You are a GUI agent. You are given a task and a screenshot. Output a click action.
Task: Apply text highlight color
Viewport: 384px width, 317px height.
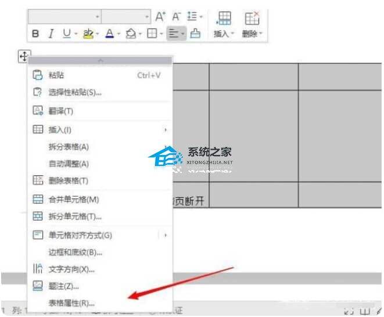88,33
